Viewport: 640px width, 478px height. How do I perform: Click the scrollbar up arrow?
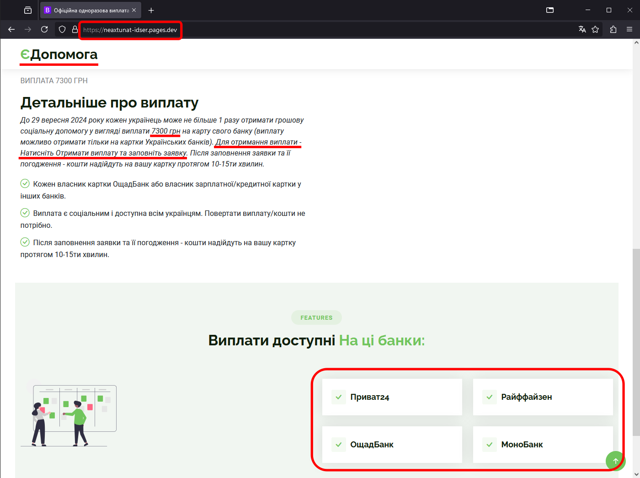pyautogui.click(x=636, y=43)
